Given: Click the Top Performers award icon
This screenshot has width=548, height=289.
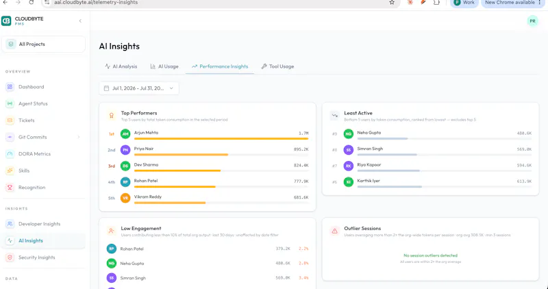Looking at the screenshot, I should 112,116.
